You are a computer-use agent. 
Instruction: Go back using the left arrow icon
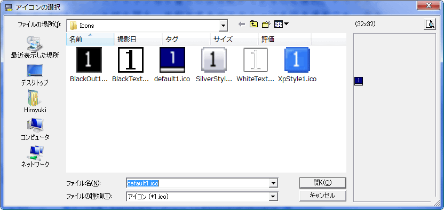click(242, 25)
